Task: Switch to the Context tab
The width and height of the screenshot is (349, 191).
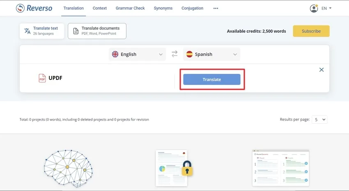Action: point(100,8)
